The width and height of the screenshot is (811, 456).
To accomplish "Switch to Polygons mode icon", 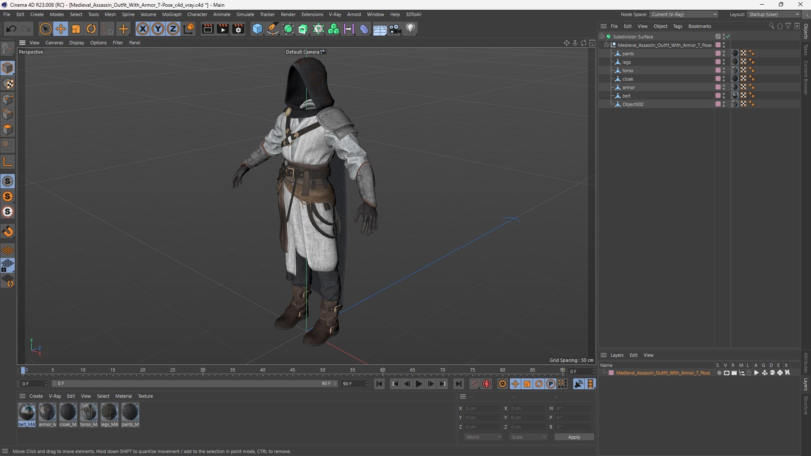I will click(x=8, y=130).
